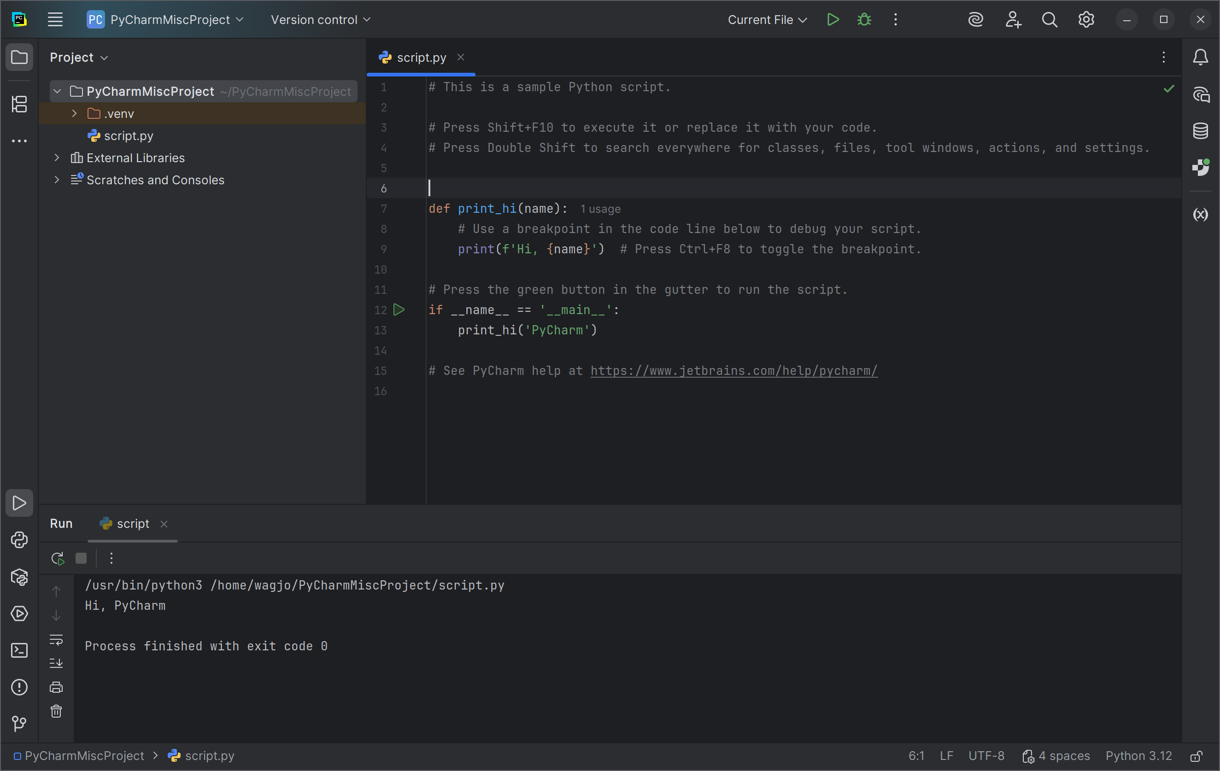Toggle soft-wrap in the Run console

click(56, 640)
